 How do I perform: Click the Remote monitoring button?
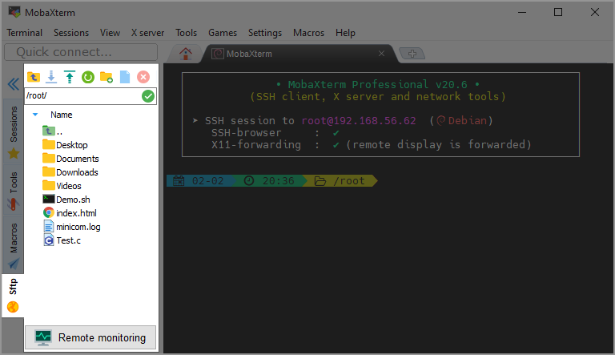tap(90, 337)
